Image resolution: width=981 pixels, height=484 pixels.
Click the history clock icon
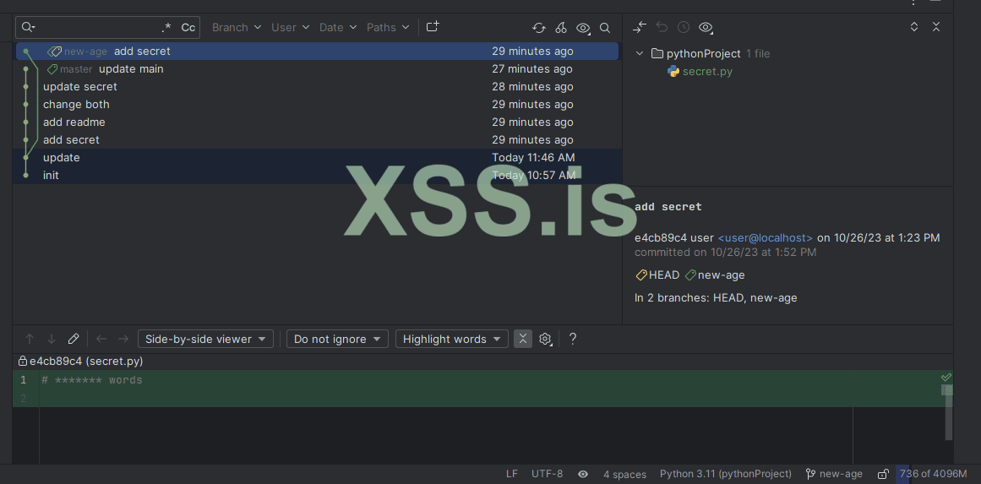(x=684, y=27)
